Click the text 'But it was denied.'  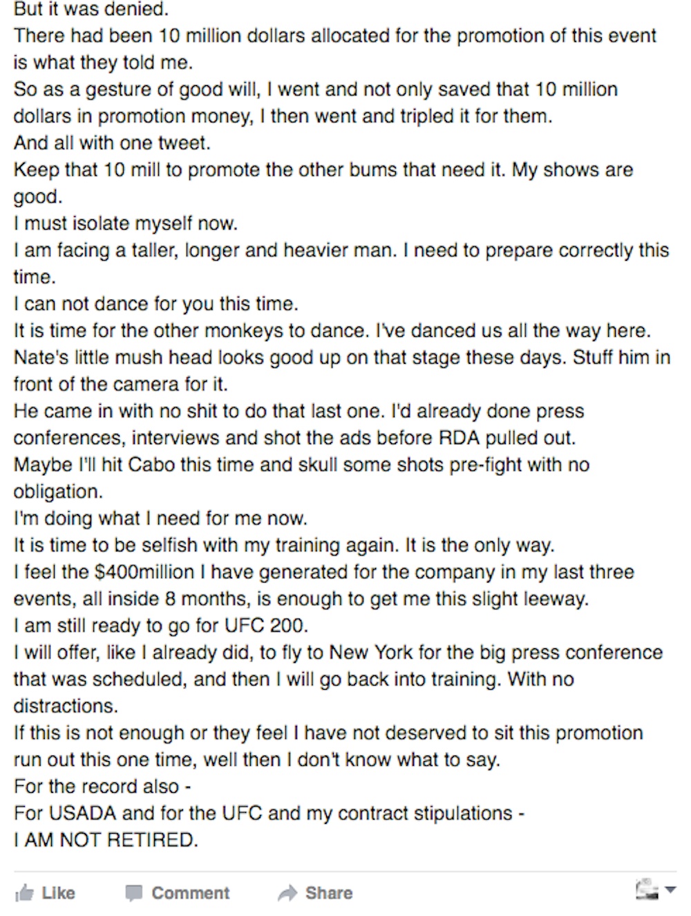[x=91, y=10]
